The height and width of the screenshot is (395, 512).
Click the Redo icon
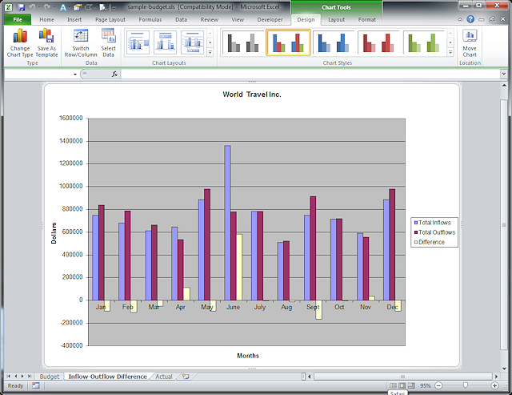[x=47, y=7]
